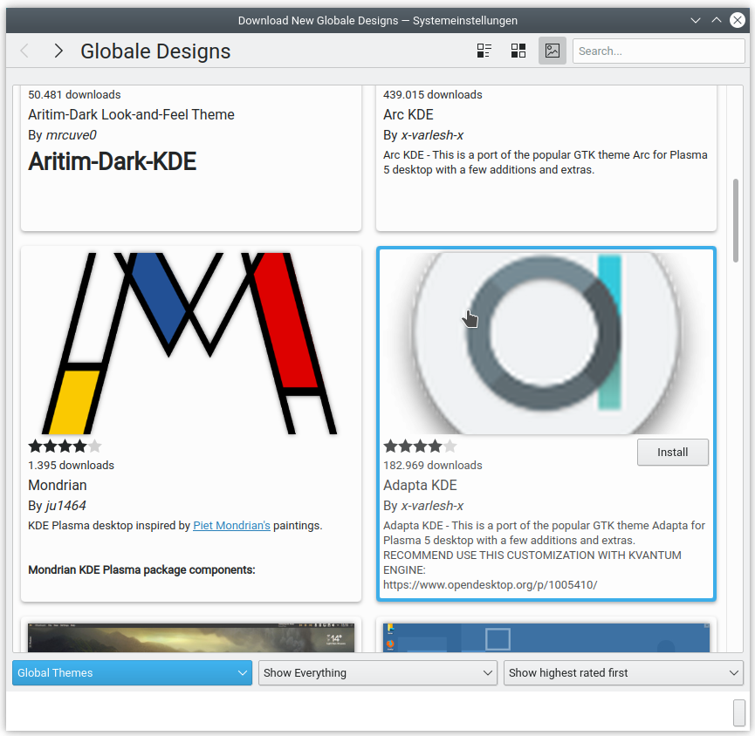Switch to tiles view mode
Viewport: 755px width, 736px height.
[484, 51]
